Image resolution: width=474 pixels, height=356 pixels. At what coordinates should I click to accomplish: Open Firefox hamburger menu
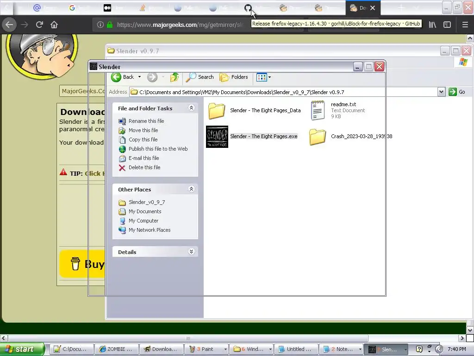(x=465, y=25)
